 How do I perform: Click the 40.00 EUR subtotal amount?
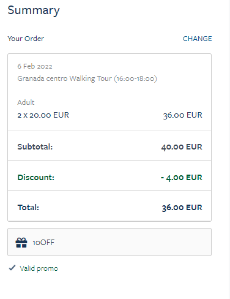(182, 147)
